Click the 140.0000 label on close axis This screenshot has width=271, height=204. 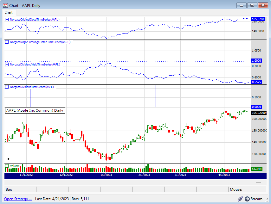(x=258, y=31)
